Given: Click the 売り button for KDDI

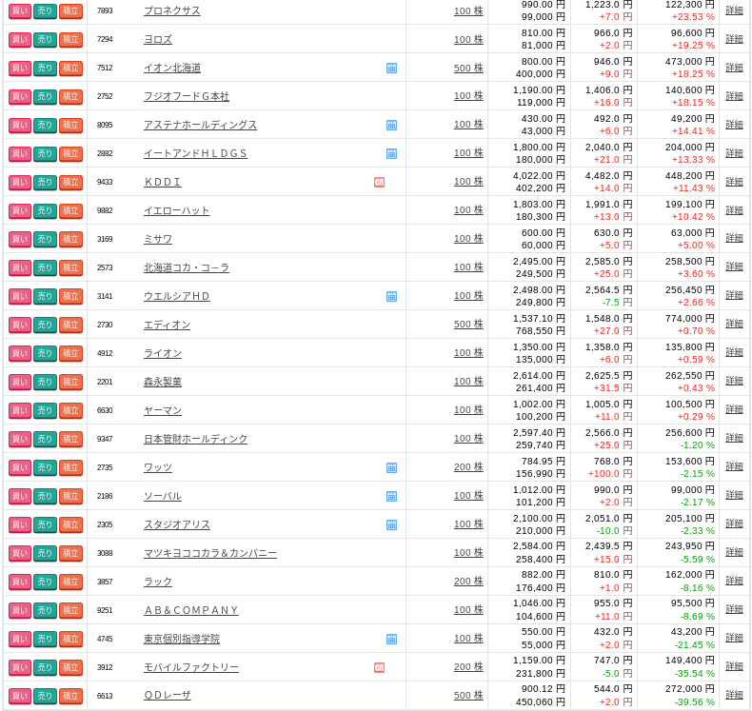Looking at the screenshot, I should click(x=45, y=182).
